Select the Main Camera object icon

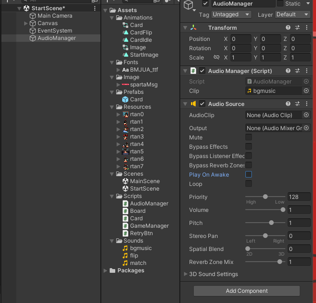[33, 16]
